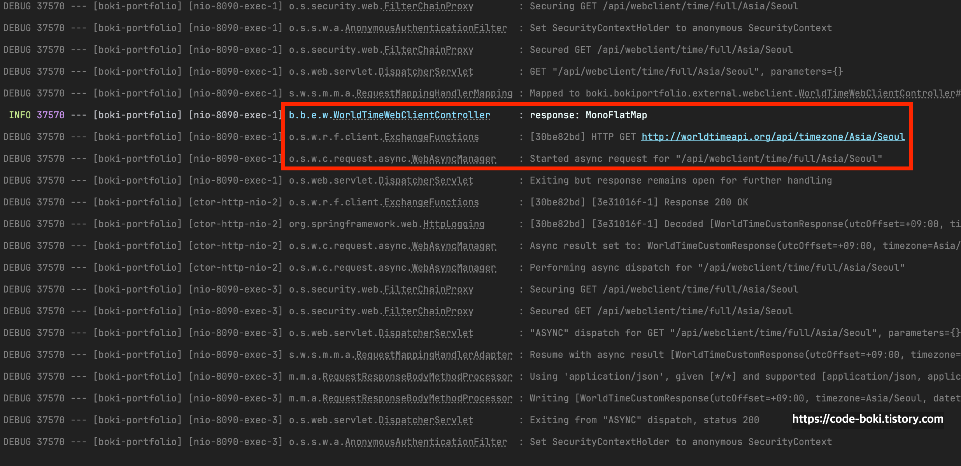
Task: Click the WebAsyncManager link on the Started async request line
Action: (x=454, y=159)
